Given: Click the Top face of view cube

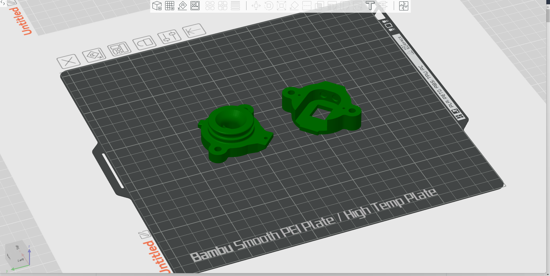Looking at the screenshot, I should 17,247.
